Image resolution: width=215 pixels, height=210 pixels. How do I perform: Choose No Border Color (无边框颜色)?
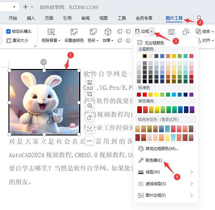151,43
